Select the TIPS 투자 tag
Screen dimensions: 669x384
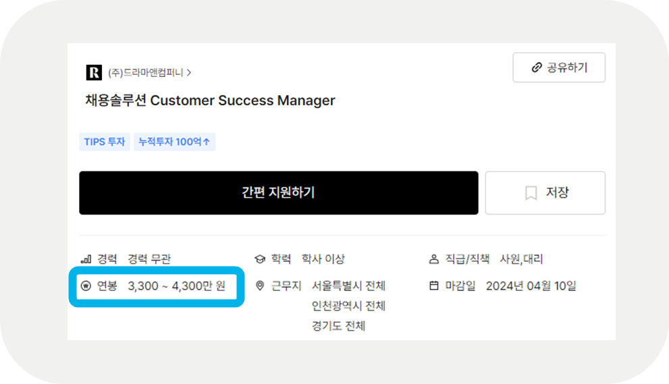(105, 142)
